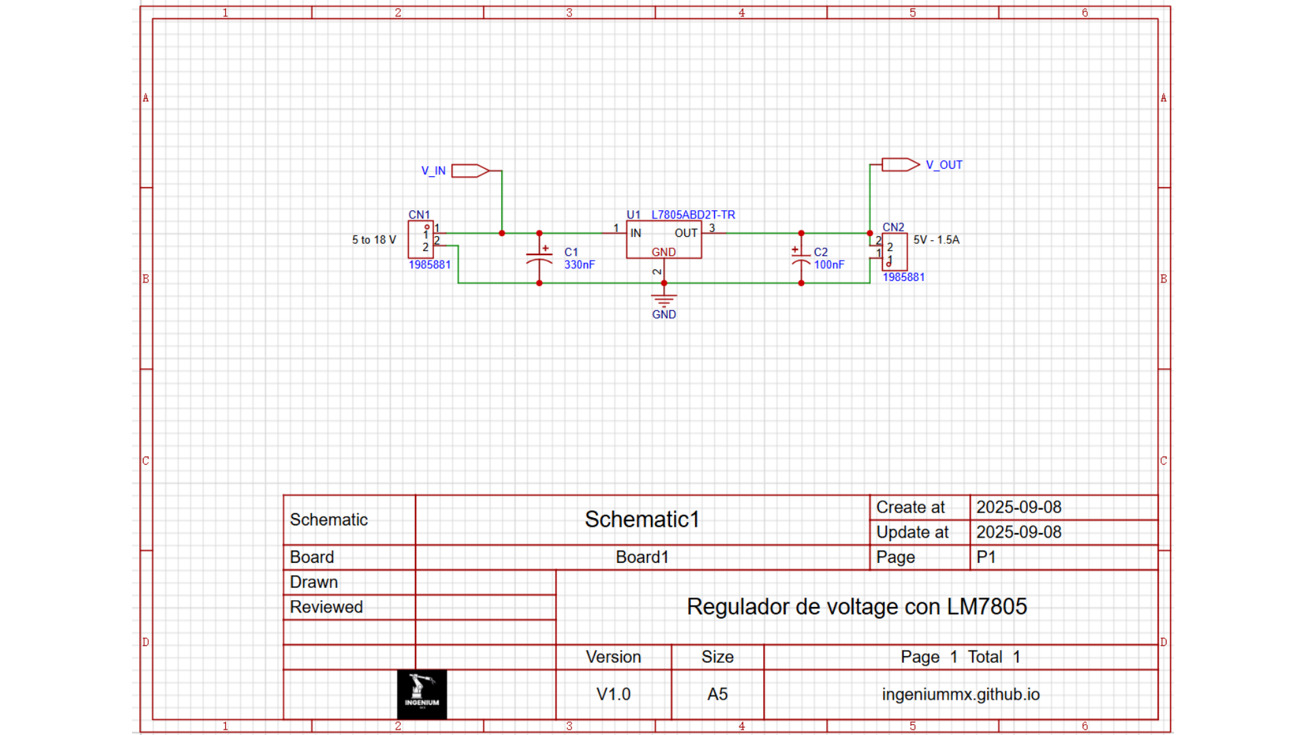Click the 5 to 18 V annotation

[373, 240]
